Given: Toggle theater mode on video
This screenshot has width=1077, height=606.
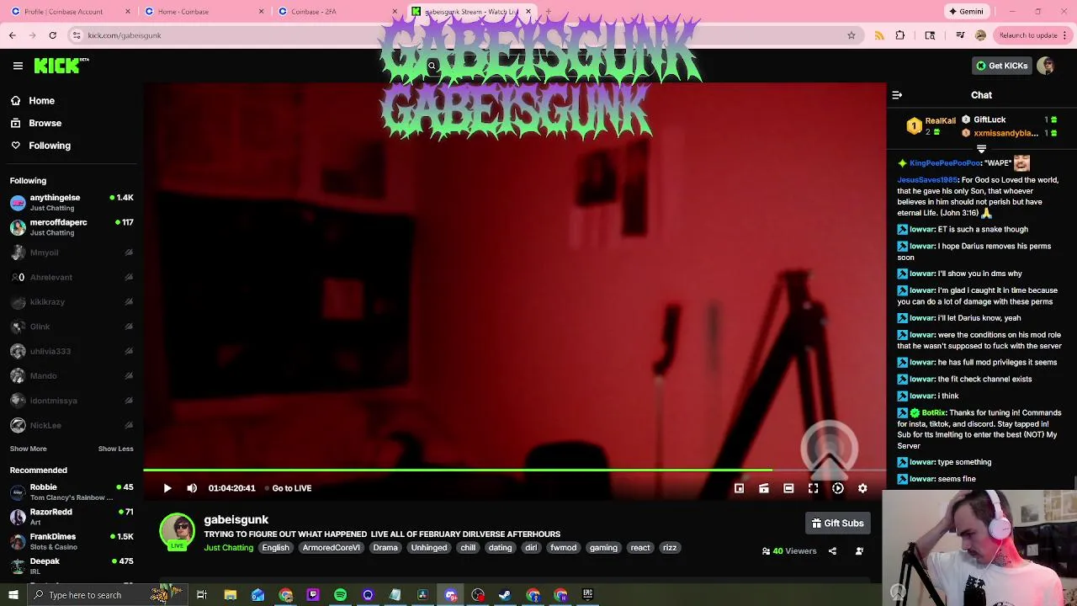Looking at the screenshot, I should (x=788, y=488).
